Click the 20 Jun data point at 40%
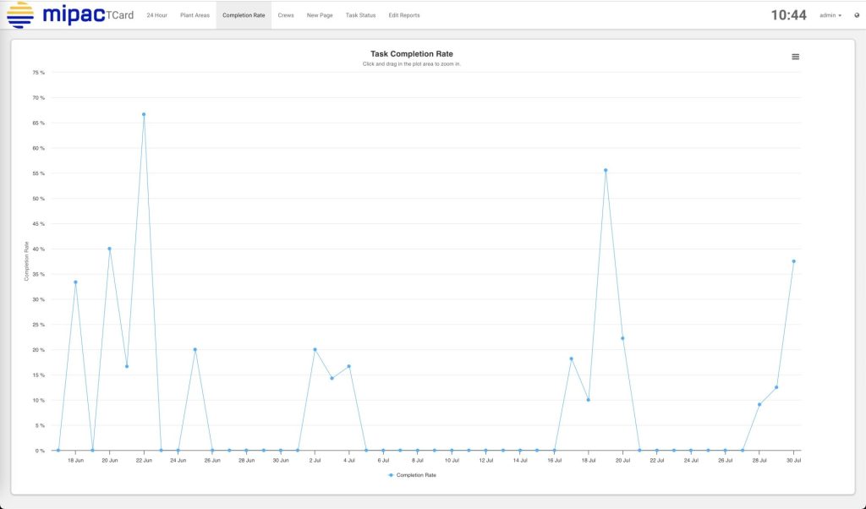 pyautogui.click(x=109, y=249)
